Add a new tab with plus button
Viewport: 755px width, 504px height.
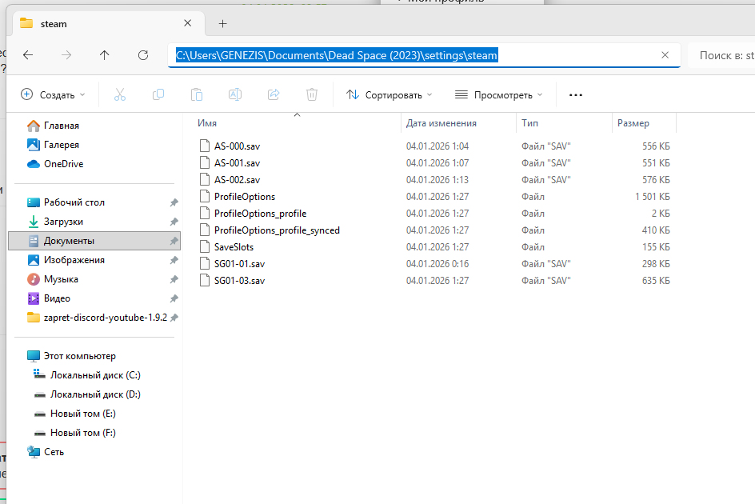tap(223, 24)
